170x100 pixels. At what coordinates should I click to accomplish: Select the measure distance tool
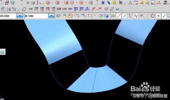pos(159,3)
